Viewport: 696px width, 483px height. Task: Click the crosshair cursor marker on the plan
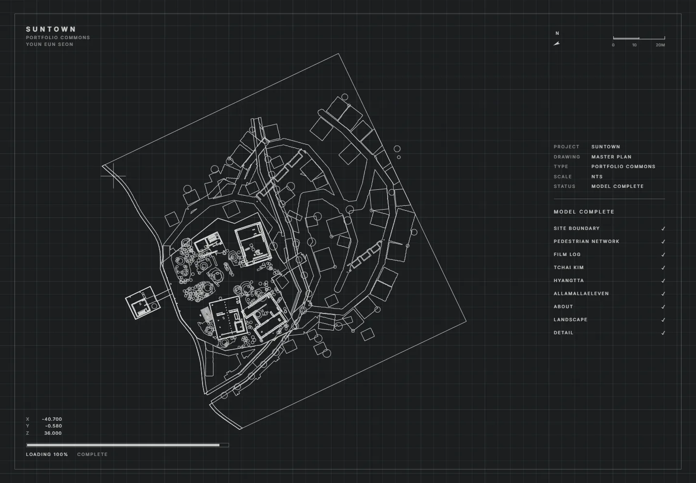coord(114,176)
